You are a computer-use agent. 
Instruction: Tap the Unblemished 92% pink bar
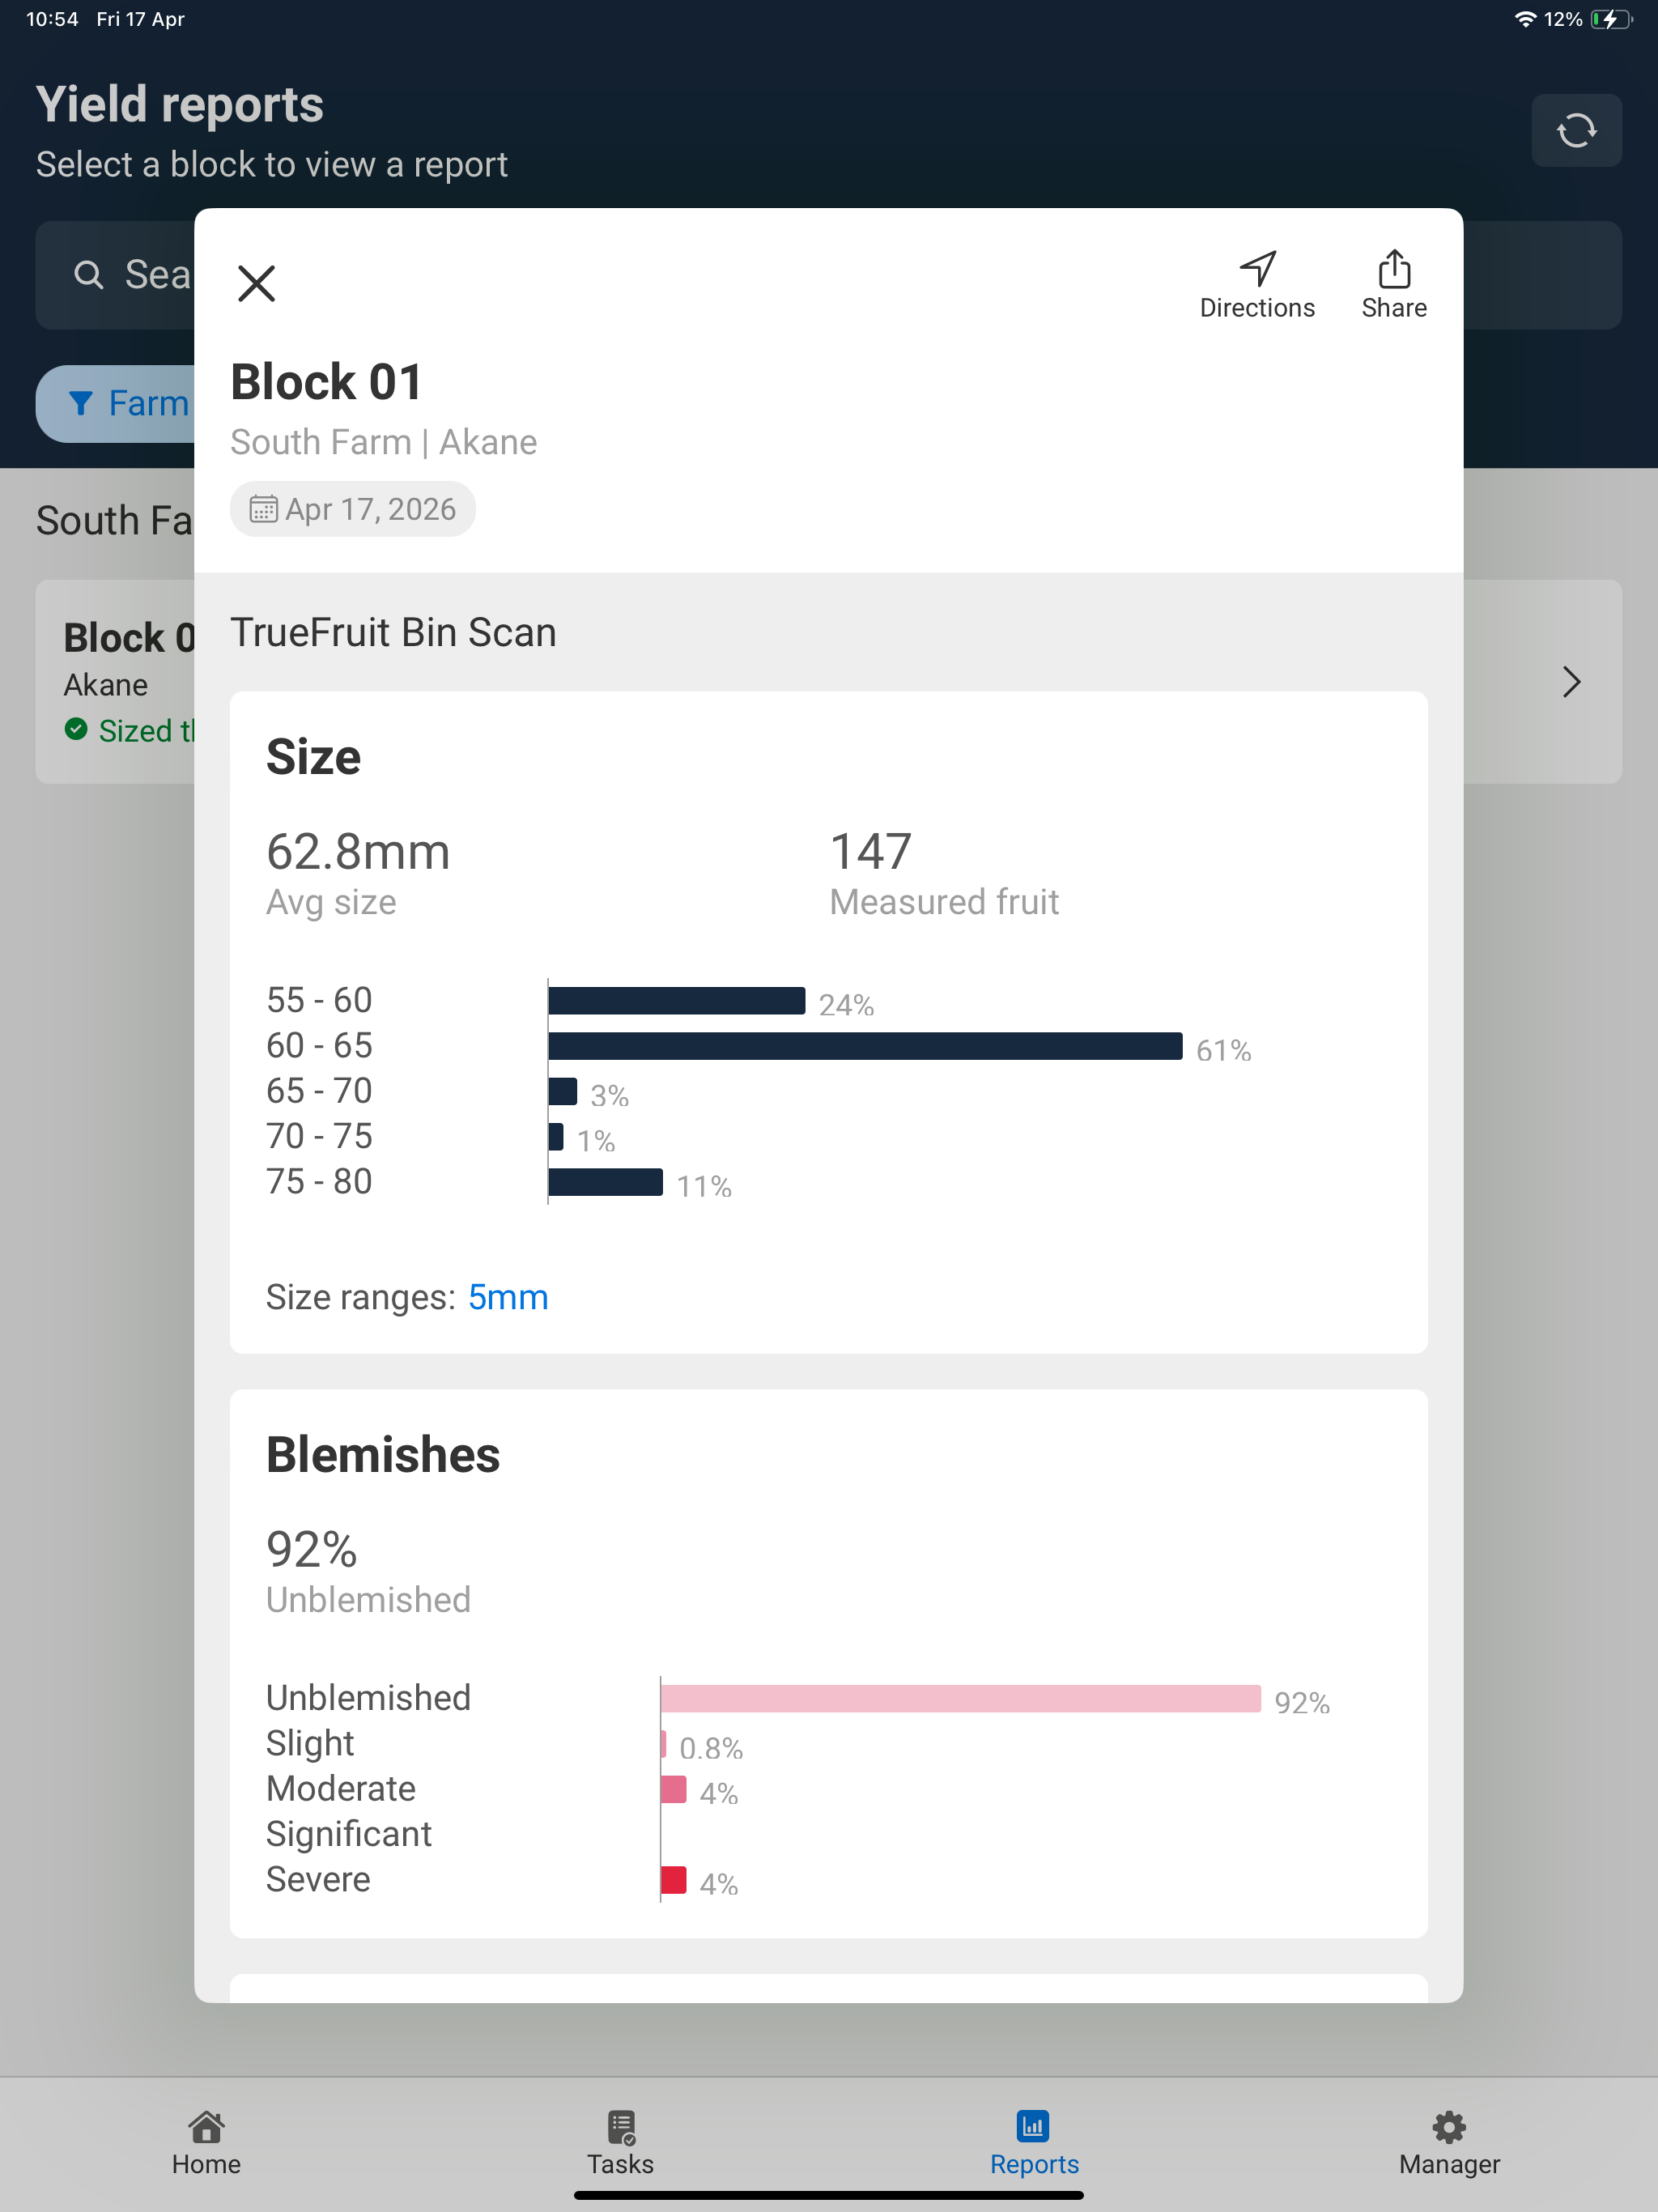pyautogui.click(x=960, y=1698)
